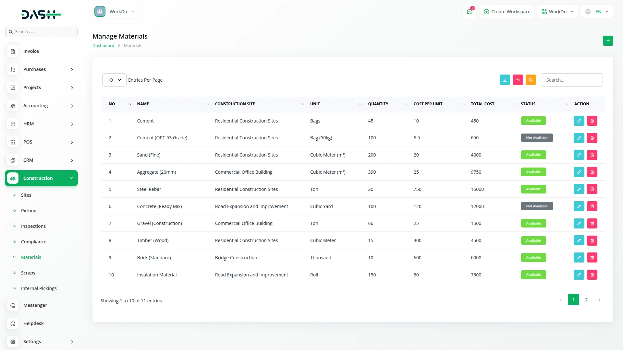Open Scraps in the Construction submenu
The height and width of the screenshot is (350, 623).
point(28,273)
